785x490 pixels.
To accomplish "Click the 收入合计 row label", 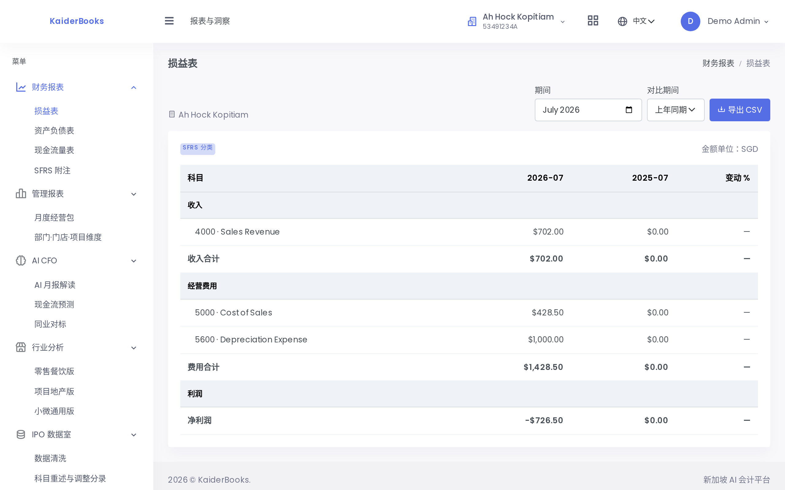I will (203, 258).
